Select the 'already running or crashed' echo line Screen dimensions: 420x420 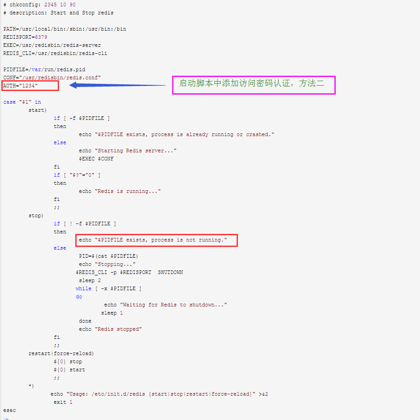click(177, 134)
